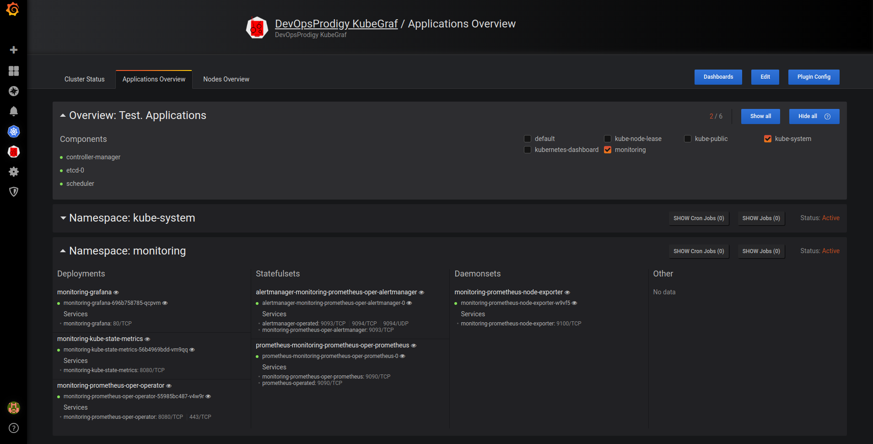Uncheck the kube-system namespace
This screenshot has width=873, height=444.
[767, 138]
